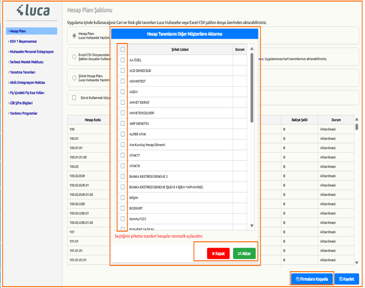
Task: Open Serbest Meslek Makbuzu menu item
Action: pyautogui.click(x=26, y=62)
